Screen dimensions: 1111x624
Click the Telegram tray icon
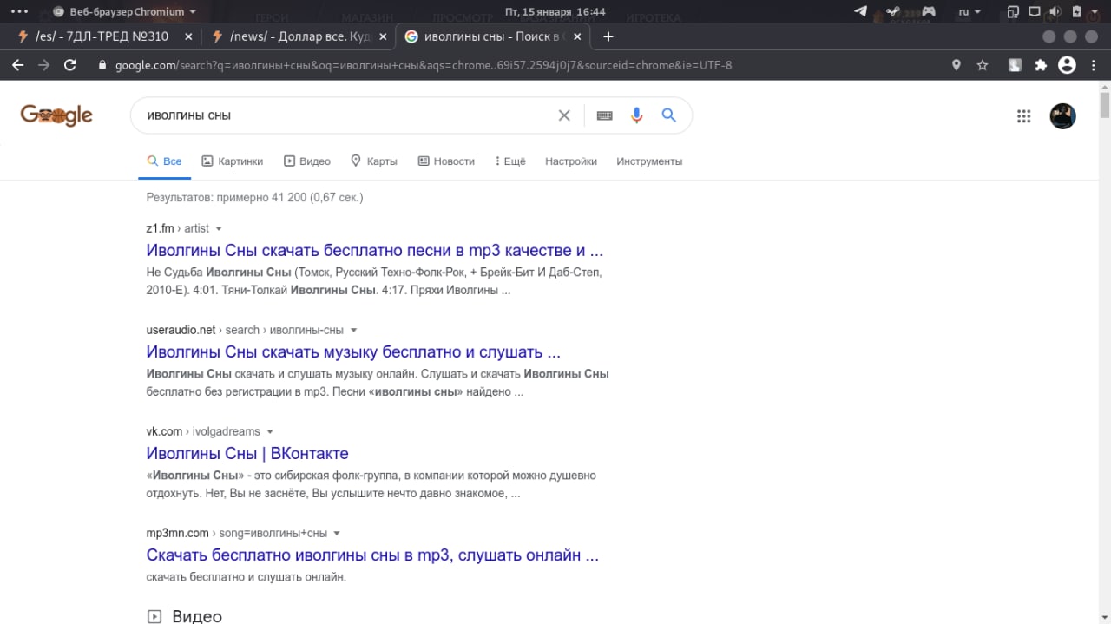[x=860, y=12]
